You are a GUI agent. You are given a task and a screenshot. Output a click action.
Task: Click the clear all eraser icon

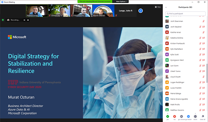tap(203, 116)
